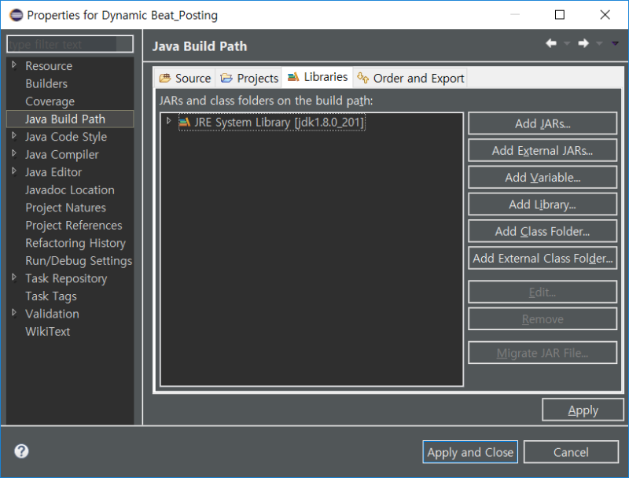Click the Add External JARs button

[543, 150]
